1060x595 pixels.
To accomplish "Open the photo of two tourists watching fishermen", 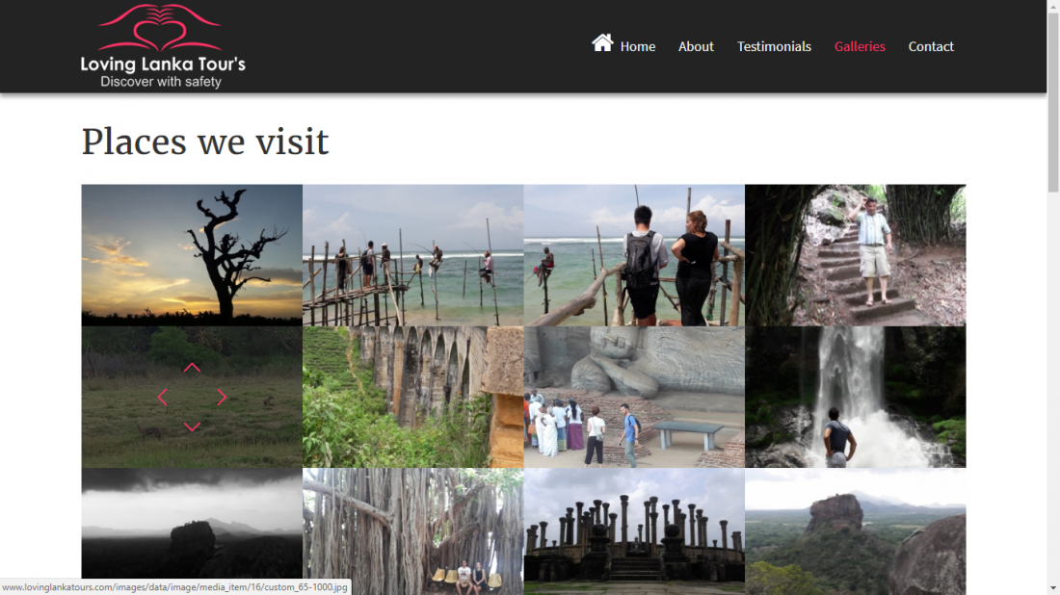I will coord(634,255).
